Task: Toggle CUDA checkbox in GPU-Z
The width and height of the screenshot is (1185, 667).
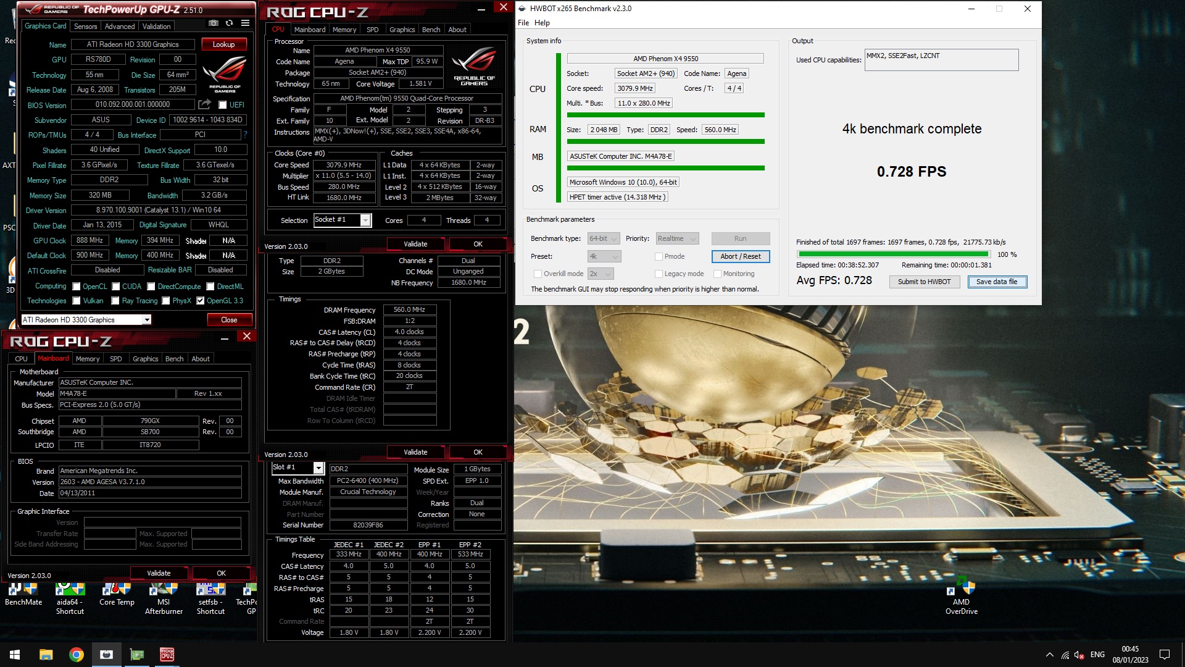Action: tap(116, 287)
